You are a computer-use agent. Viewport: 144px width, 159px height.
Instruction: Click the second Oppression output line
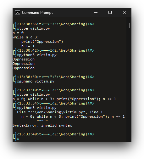click(24, 64)
